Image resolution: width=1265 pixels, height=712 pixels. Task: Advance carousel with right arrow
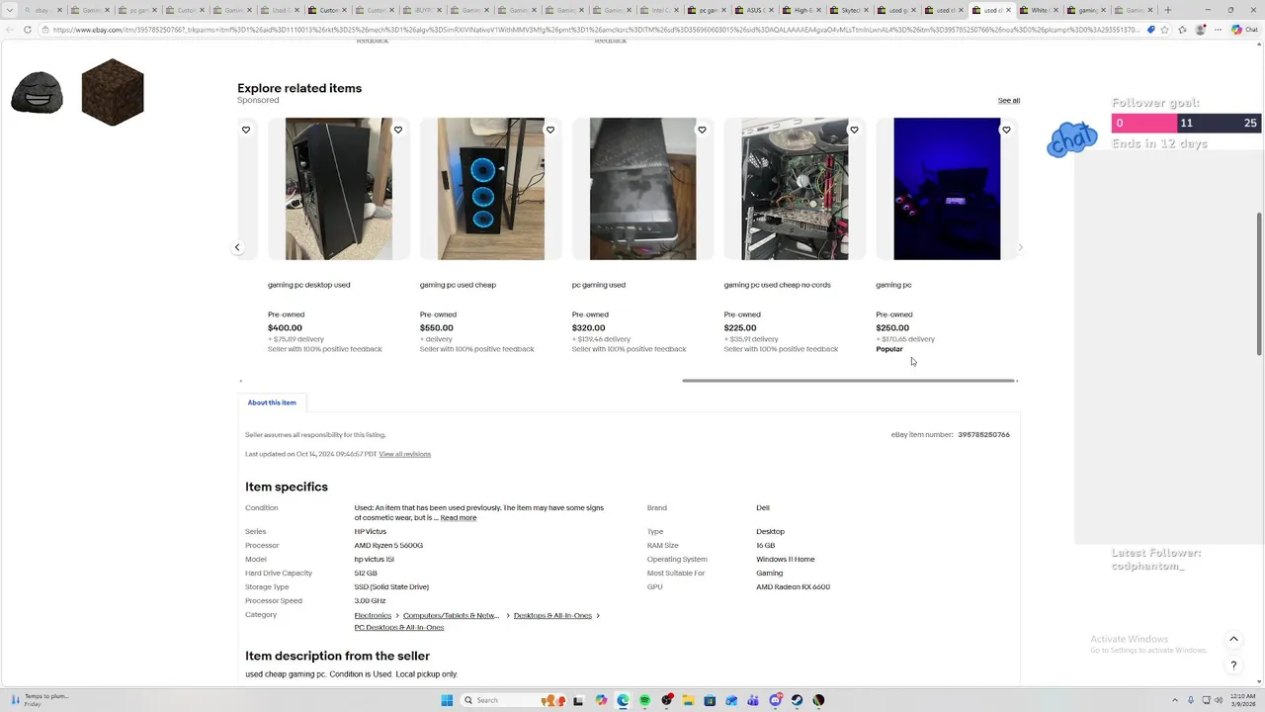click(1020, 247)
